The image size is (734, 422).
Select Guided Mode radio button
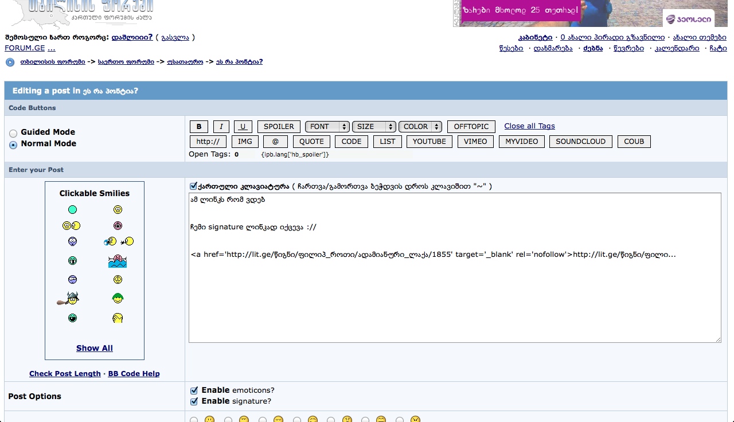click(x=13, y=133)
